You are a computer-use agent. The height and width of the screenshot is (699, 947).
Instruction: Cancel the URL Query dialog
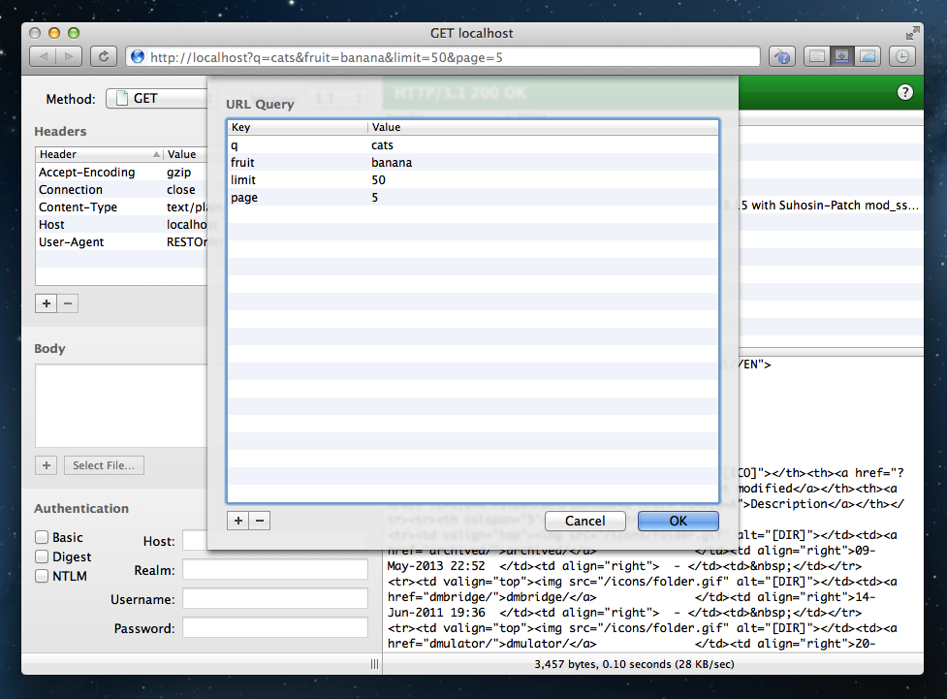point(584,521)
